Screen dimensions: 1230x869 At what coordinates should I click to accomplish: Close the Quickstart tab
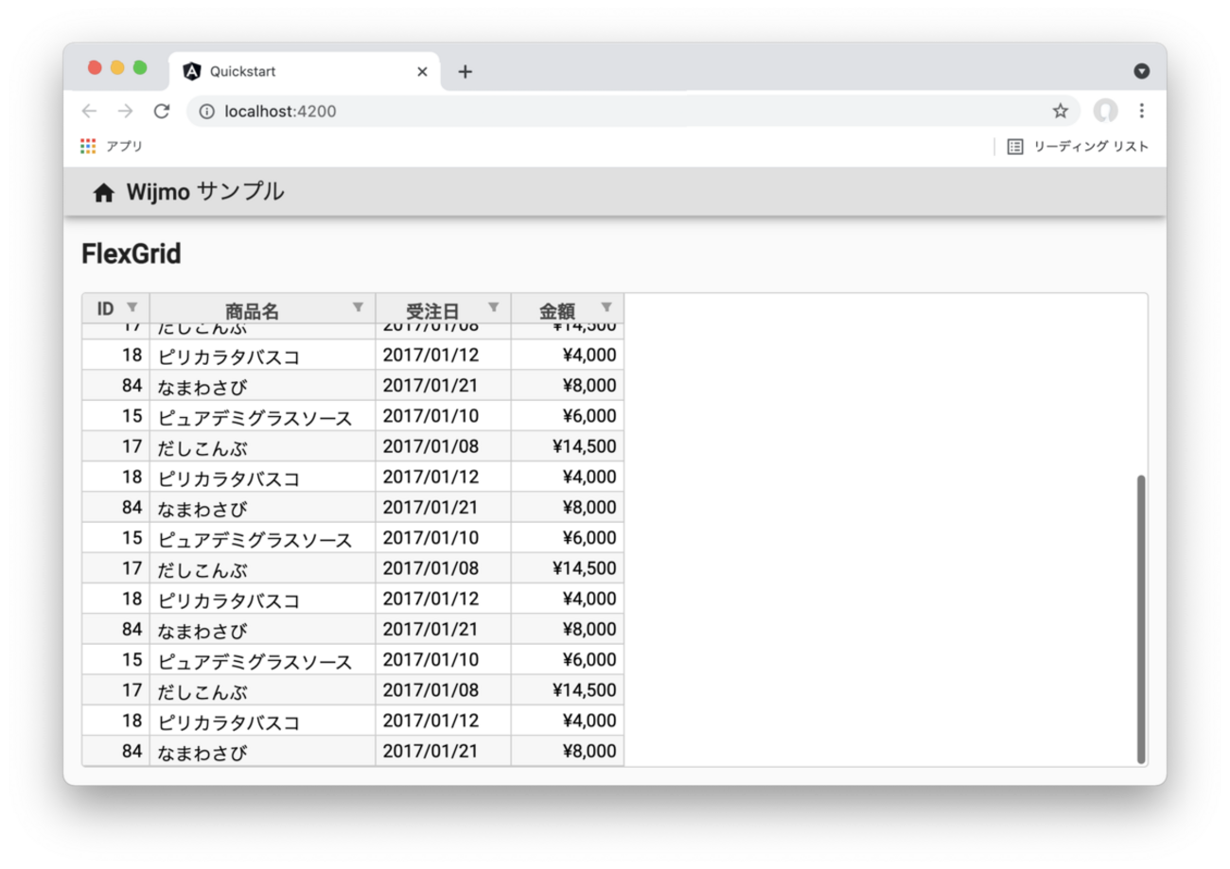click(422, 72)
